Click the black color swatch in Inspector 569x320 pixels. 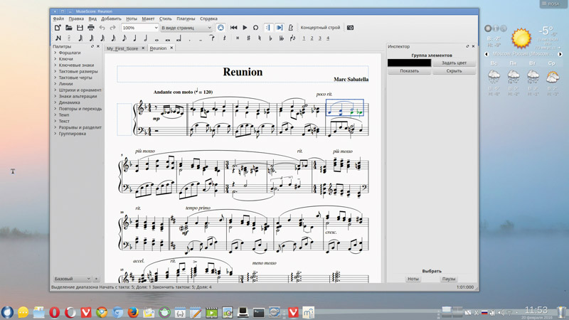pos(409,63)
